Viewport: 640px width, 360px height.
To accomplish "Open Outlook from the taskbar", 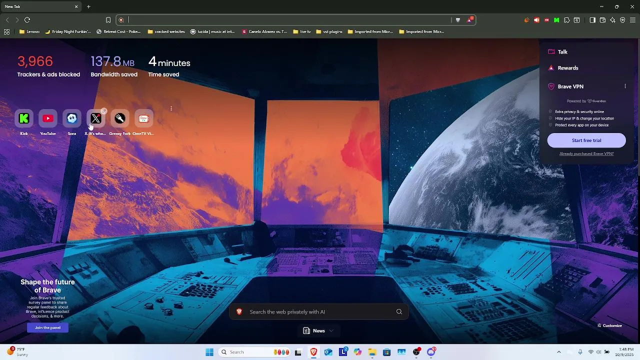I will click(328, 352).
